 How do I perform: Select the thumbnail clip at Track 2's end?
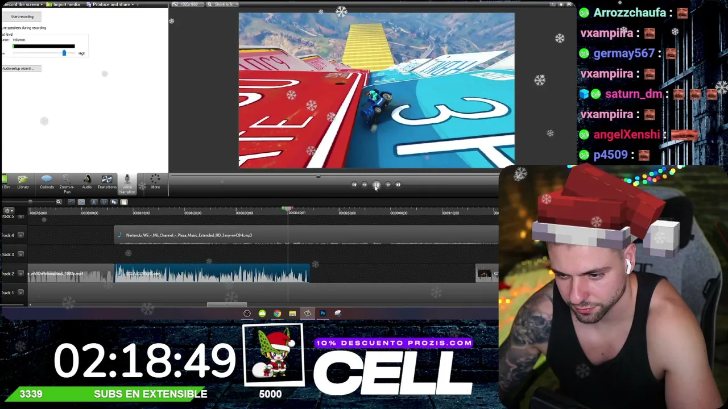[x=486, y=274]
